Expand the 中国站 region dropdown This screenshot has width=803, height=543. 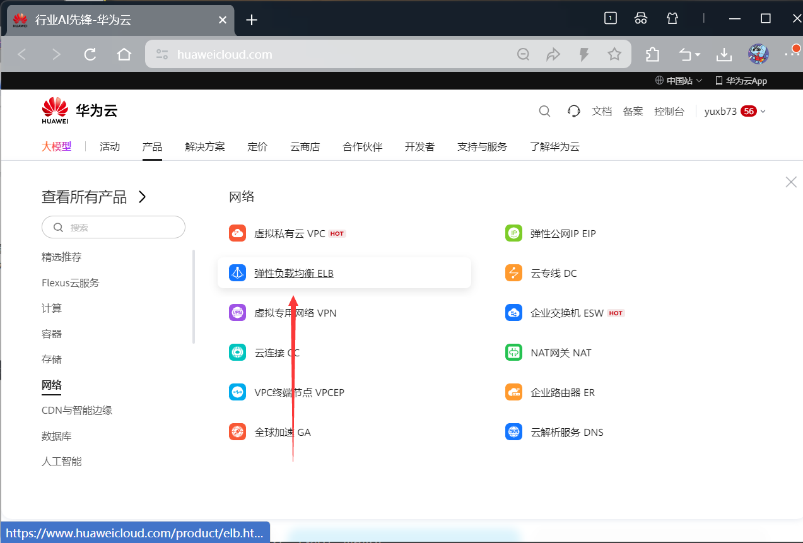point(679,81)
